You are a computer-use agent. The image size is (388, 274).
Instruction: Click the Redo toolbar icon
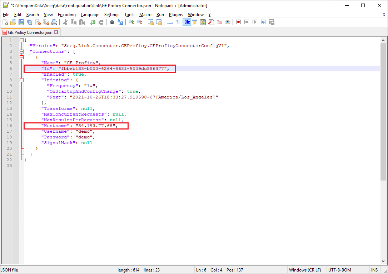[x=101, y=22]
